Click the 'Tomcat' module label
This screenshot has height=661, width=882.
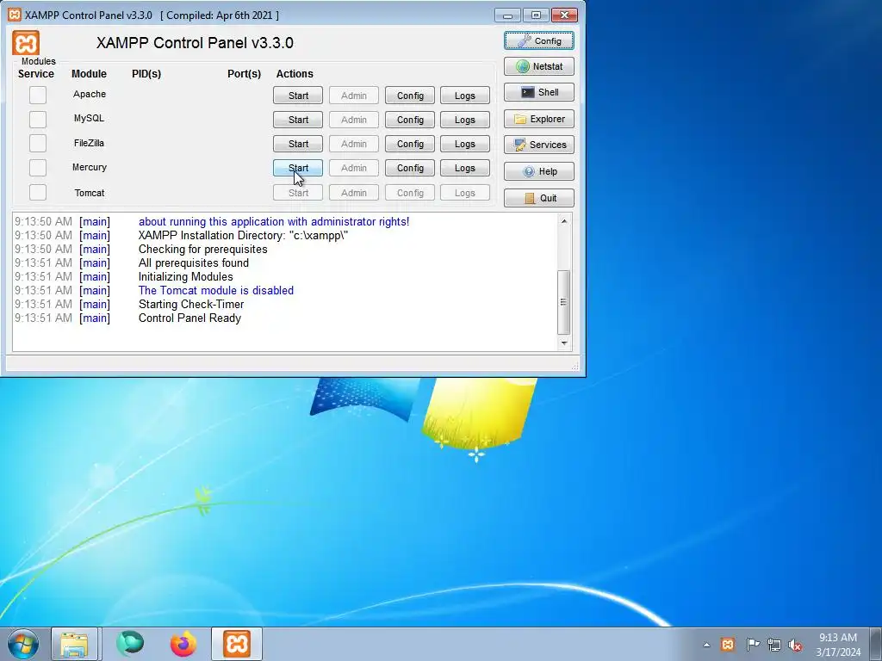[90, 193]
